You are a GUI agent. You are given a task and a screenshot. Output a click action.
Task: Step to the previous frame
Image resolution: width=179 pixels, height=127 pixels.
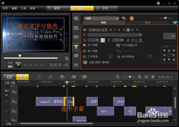click(x=31, y=65)
